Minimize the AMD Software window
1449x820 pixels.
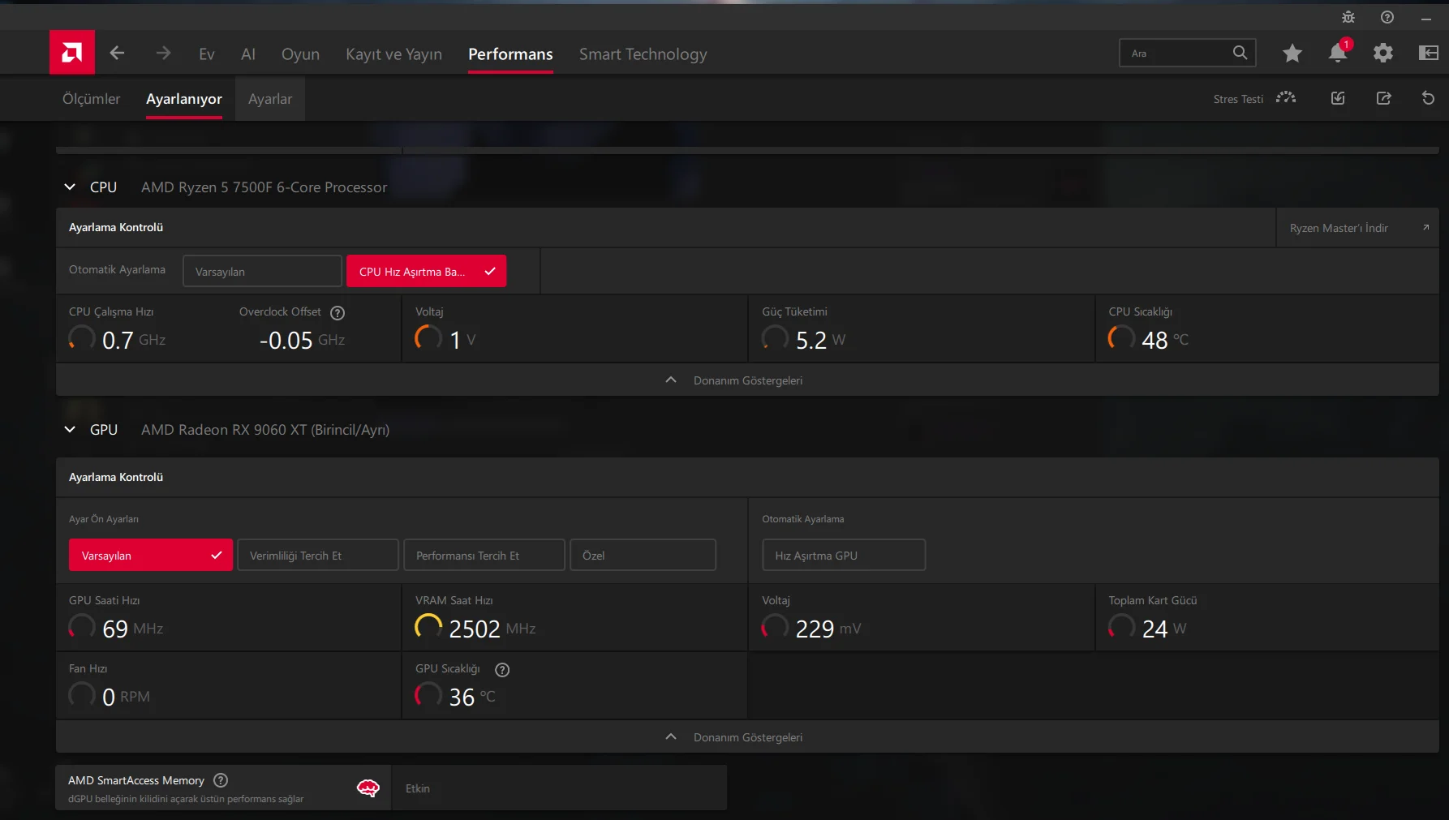[x=1425, y=18]
